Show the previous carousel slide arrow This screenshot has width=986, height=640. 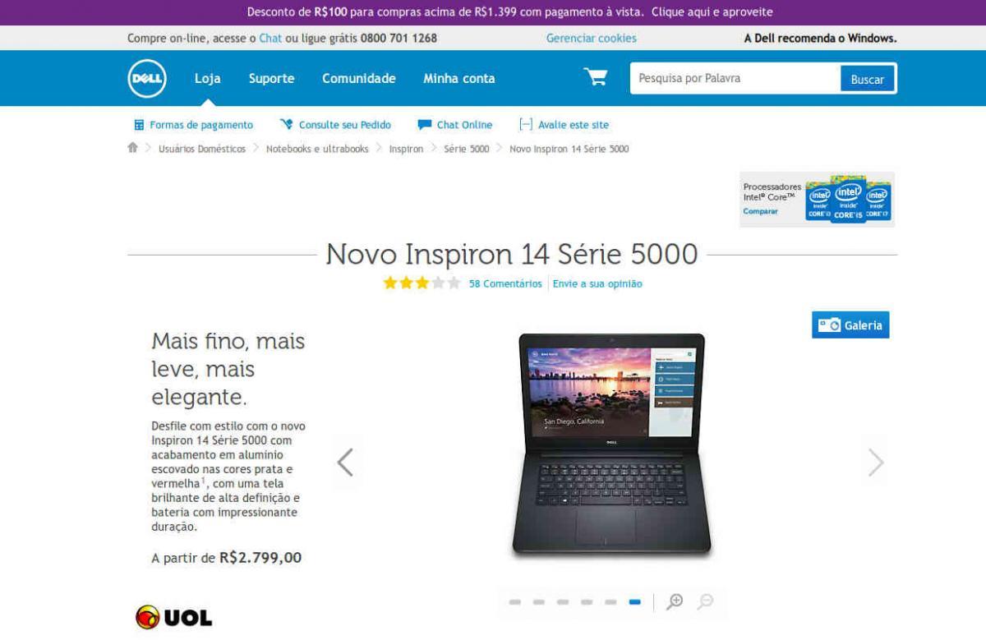[x=345, y=463]
